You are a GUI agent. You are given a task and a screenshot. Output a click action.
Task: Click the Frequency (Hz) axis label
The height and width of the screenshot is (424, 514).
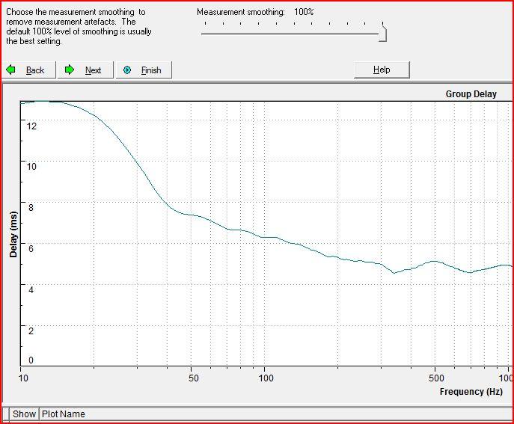pyautogui.click(x=471, y=391)
